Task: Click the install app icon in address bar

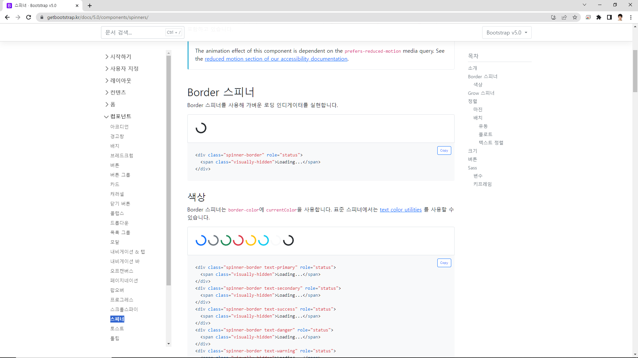Action: 554,17
